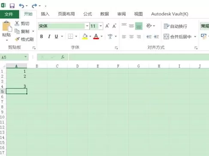Open the undo history dropdown arrow

click(x=27, y=6)
